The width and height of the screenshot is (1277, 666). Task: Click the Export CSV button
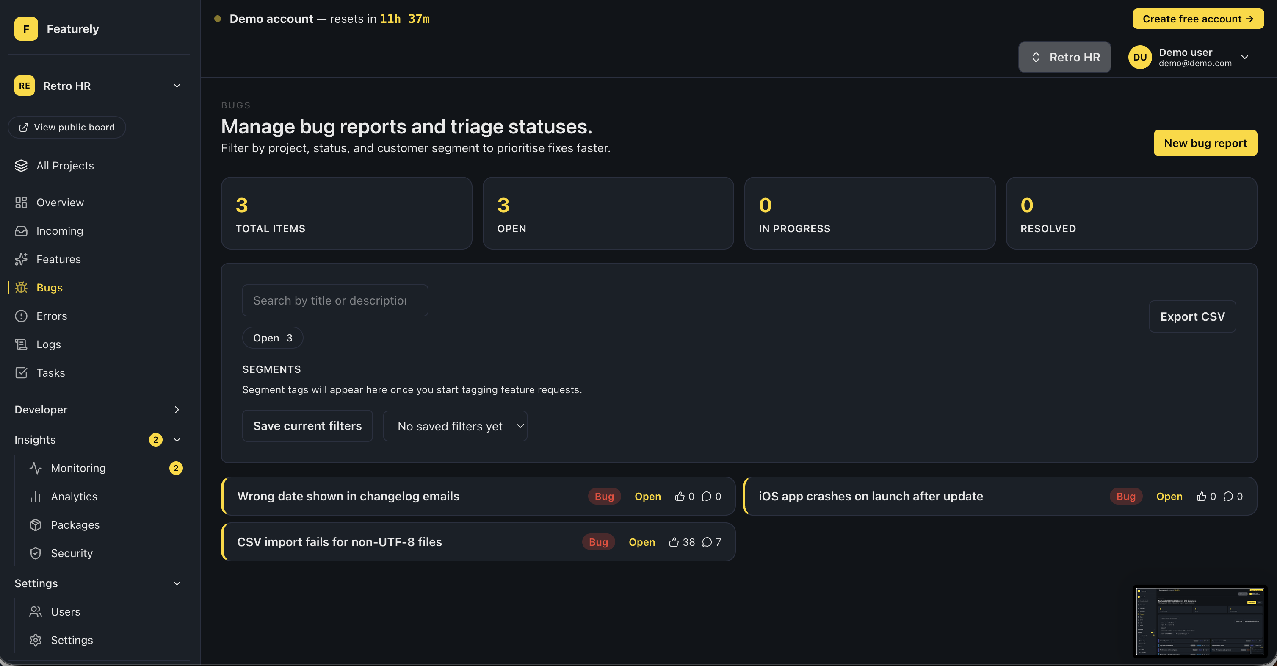click(1192, 316)
